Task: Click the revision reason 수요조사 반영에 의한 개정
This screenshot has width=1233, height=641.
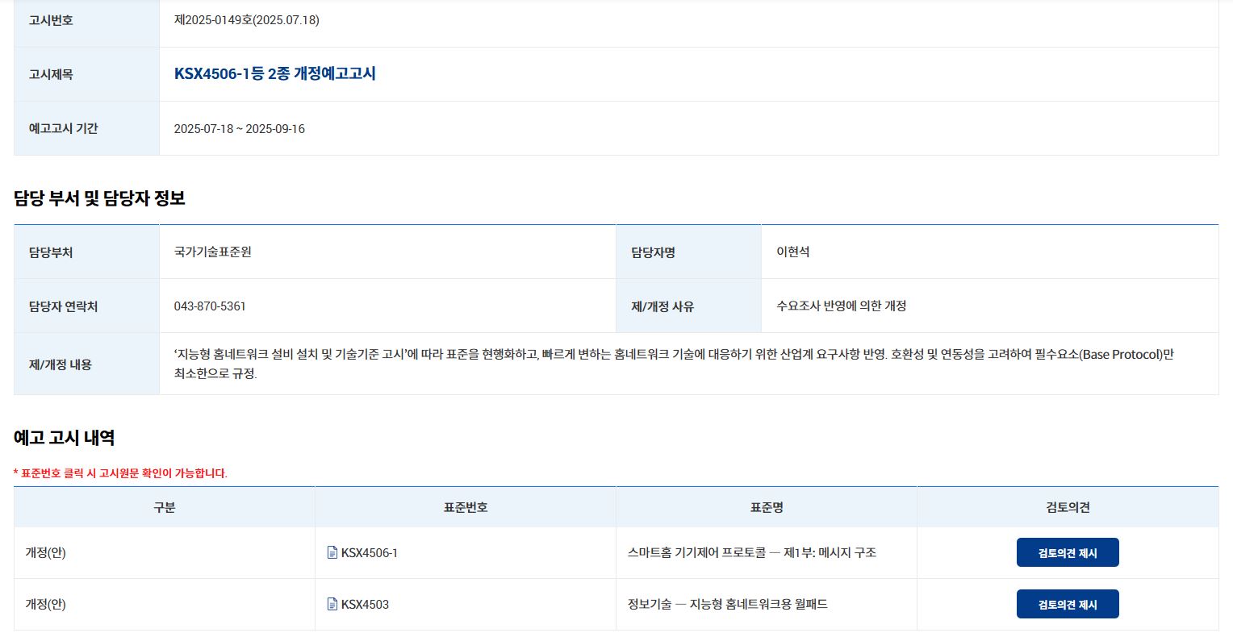Action: tap(841, 306)
